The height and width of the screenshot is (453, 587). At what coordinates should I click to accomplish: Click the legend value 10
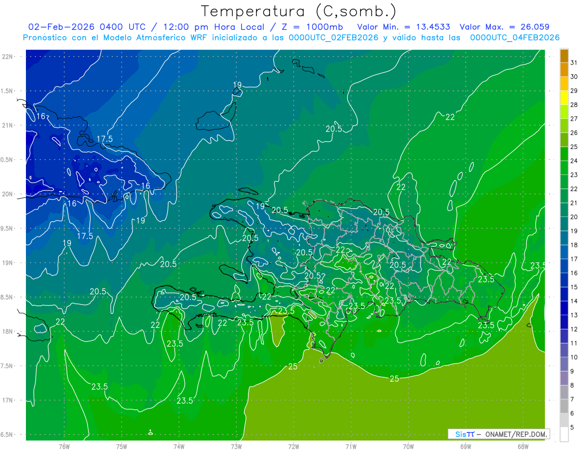(574, 357)
